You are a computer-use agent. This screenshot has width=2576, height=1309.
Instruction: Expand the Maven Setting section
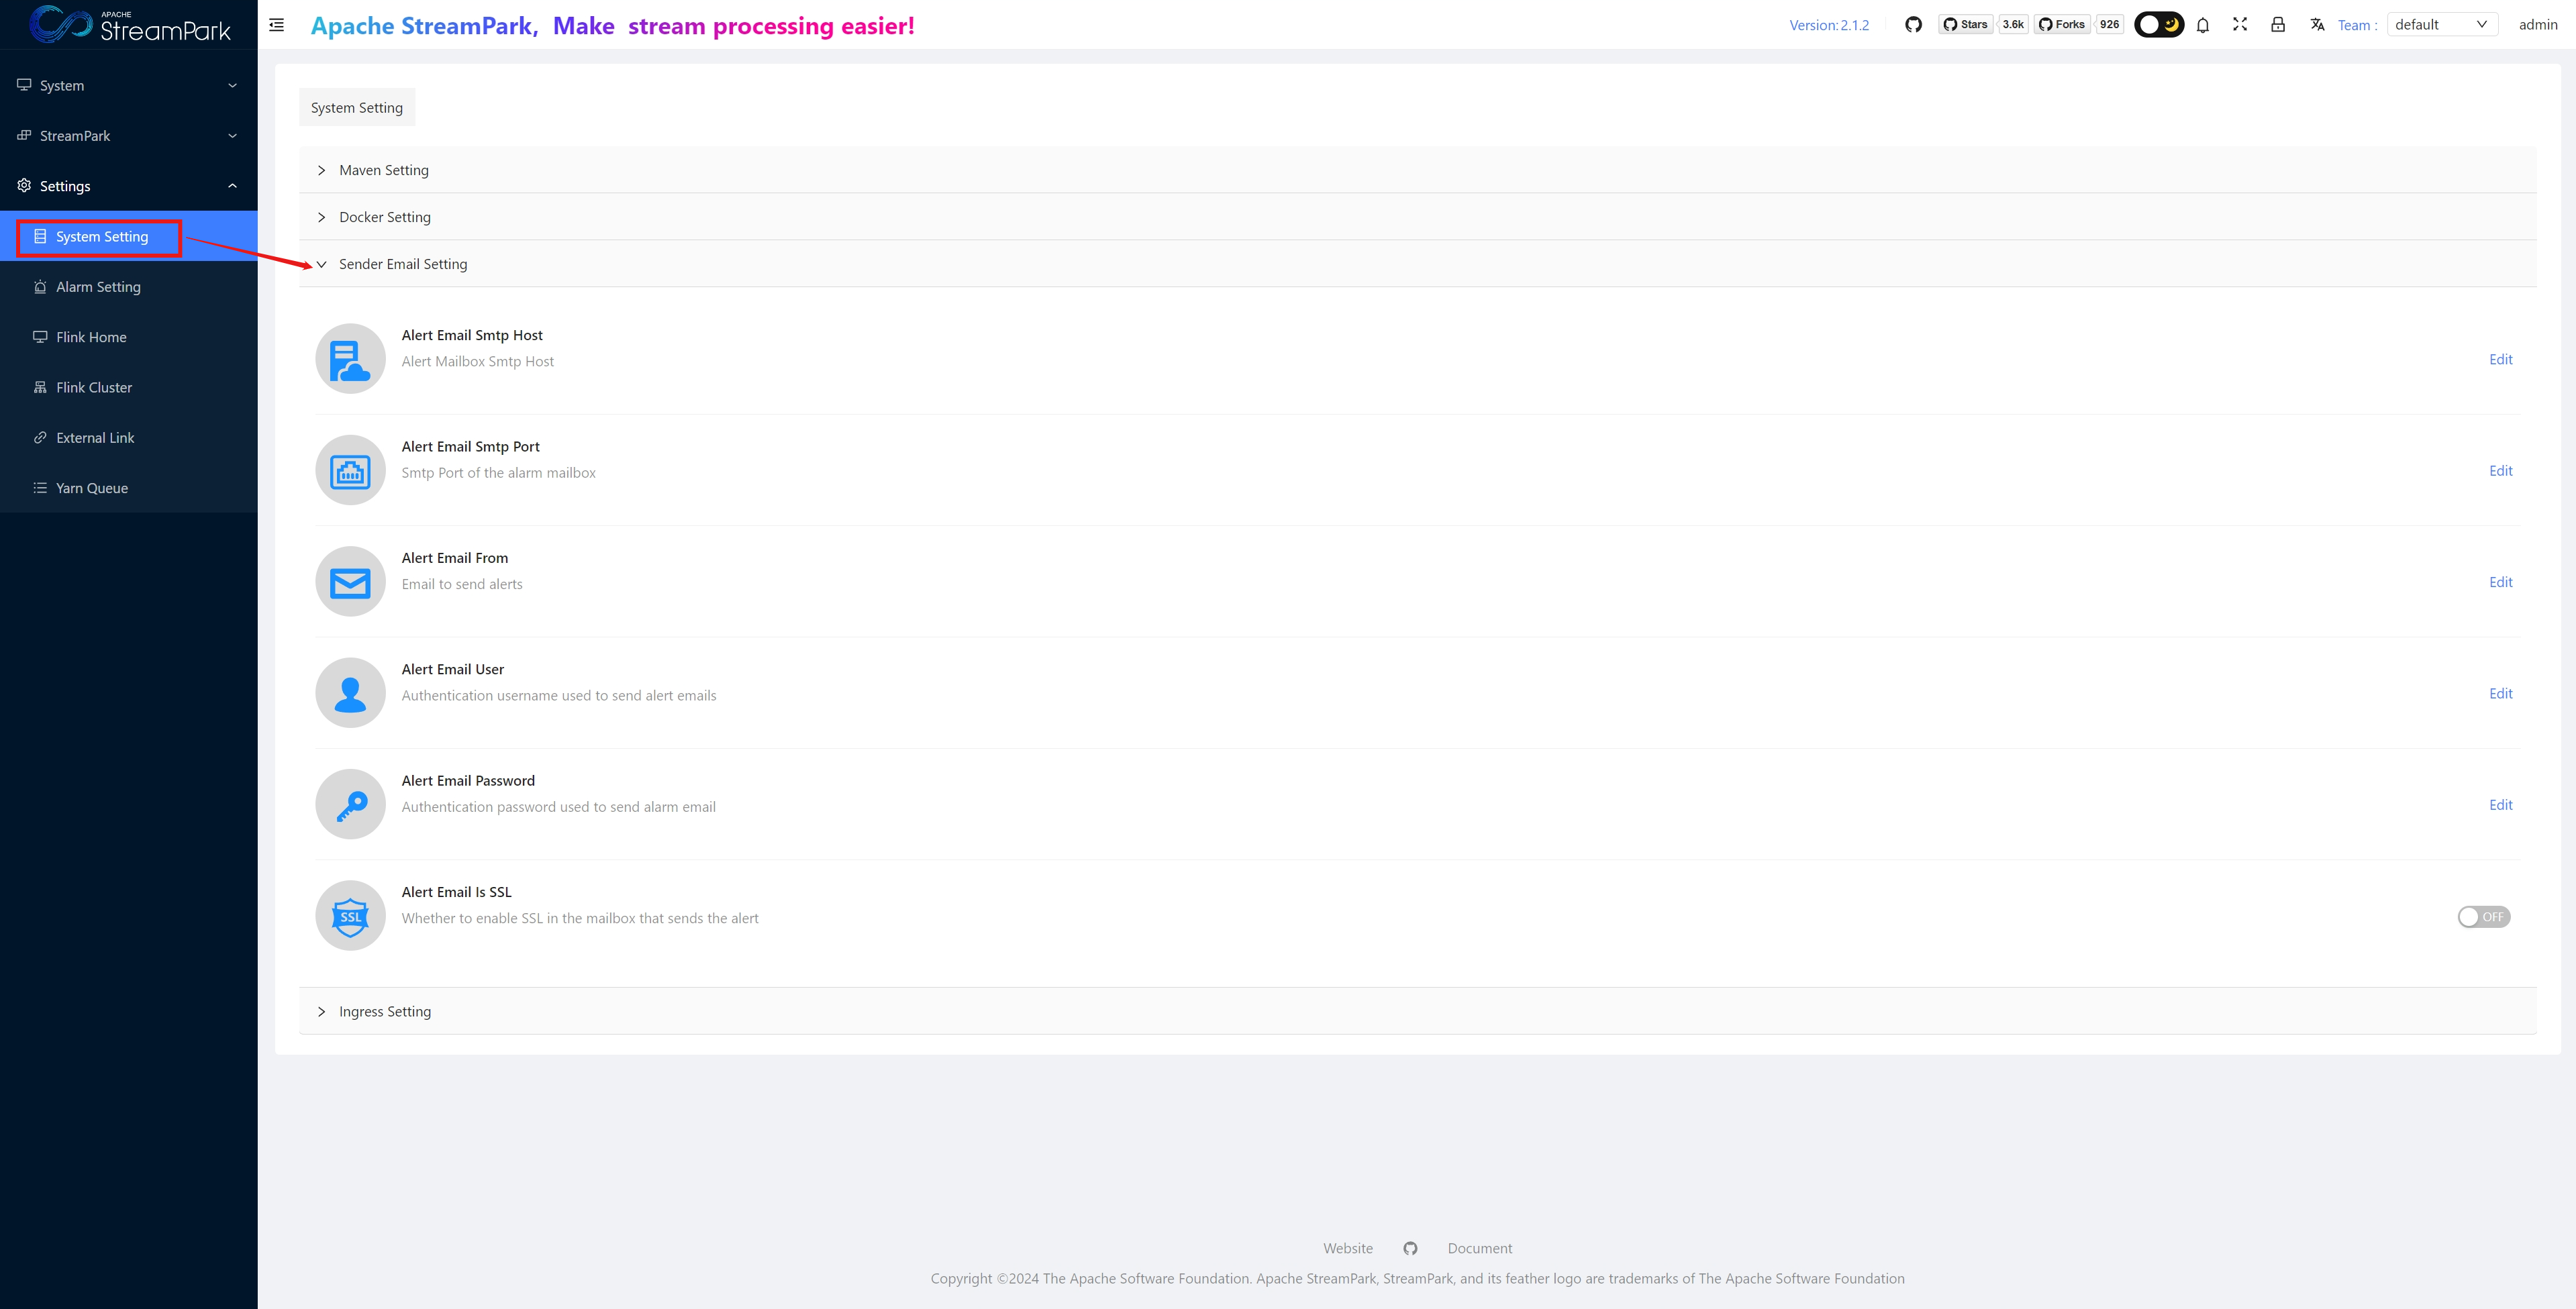tap(384, 170)
